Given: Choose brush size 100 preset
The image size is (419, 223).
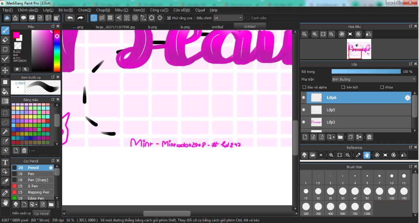Looking at the screenshot, I should [392, 193].
